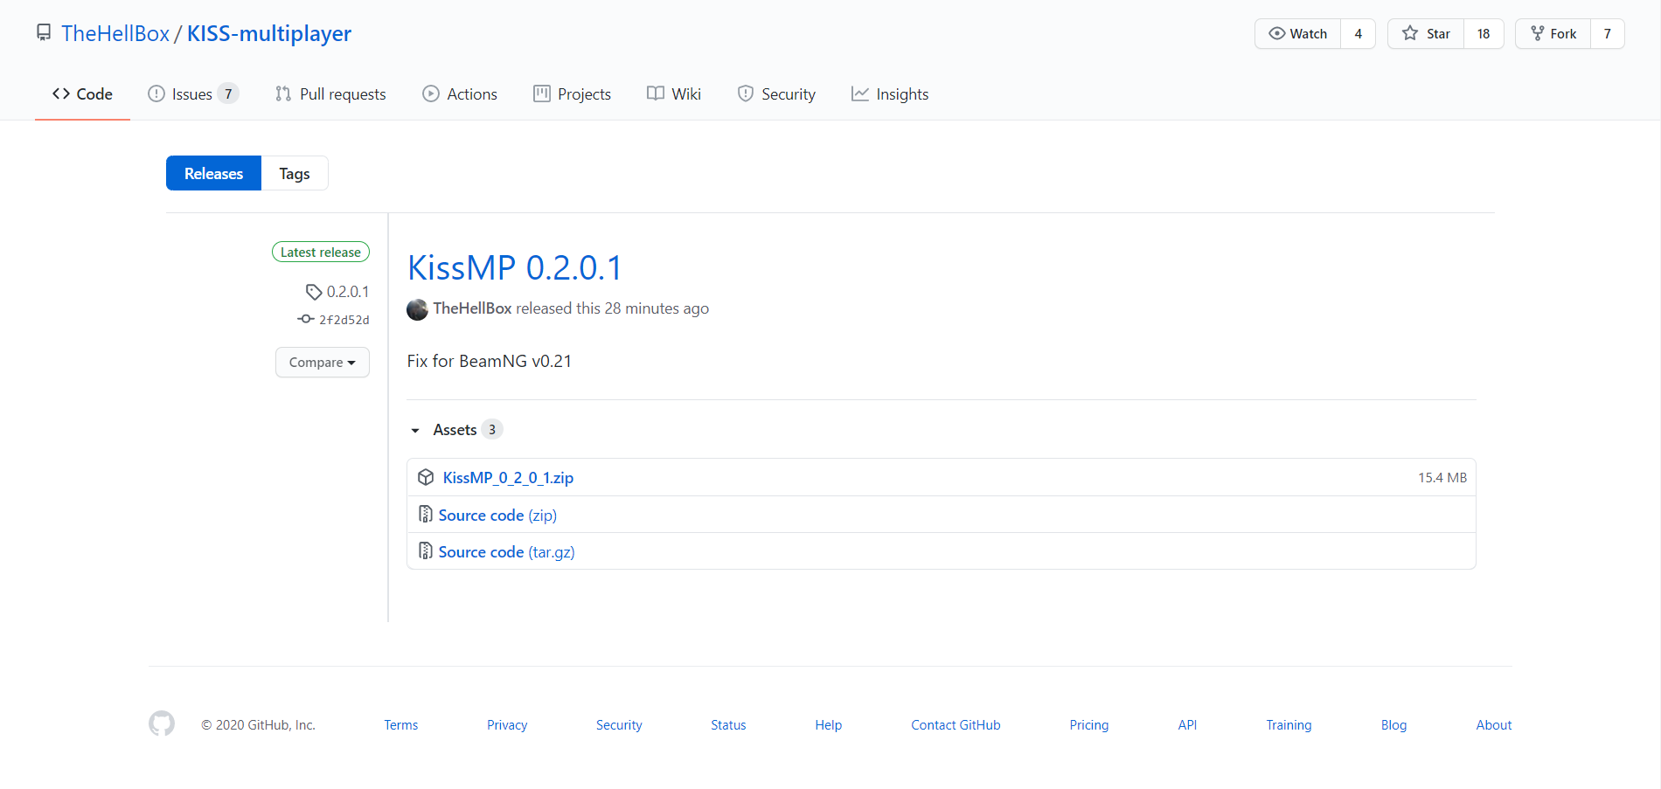Open Pricing footer link
The image size is (1661, 789).
(x=1089, y=725)
